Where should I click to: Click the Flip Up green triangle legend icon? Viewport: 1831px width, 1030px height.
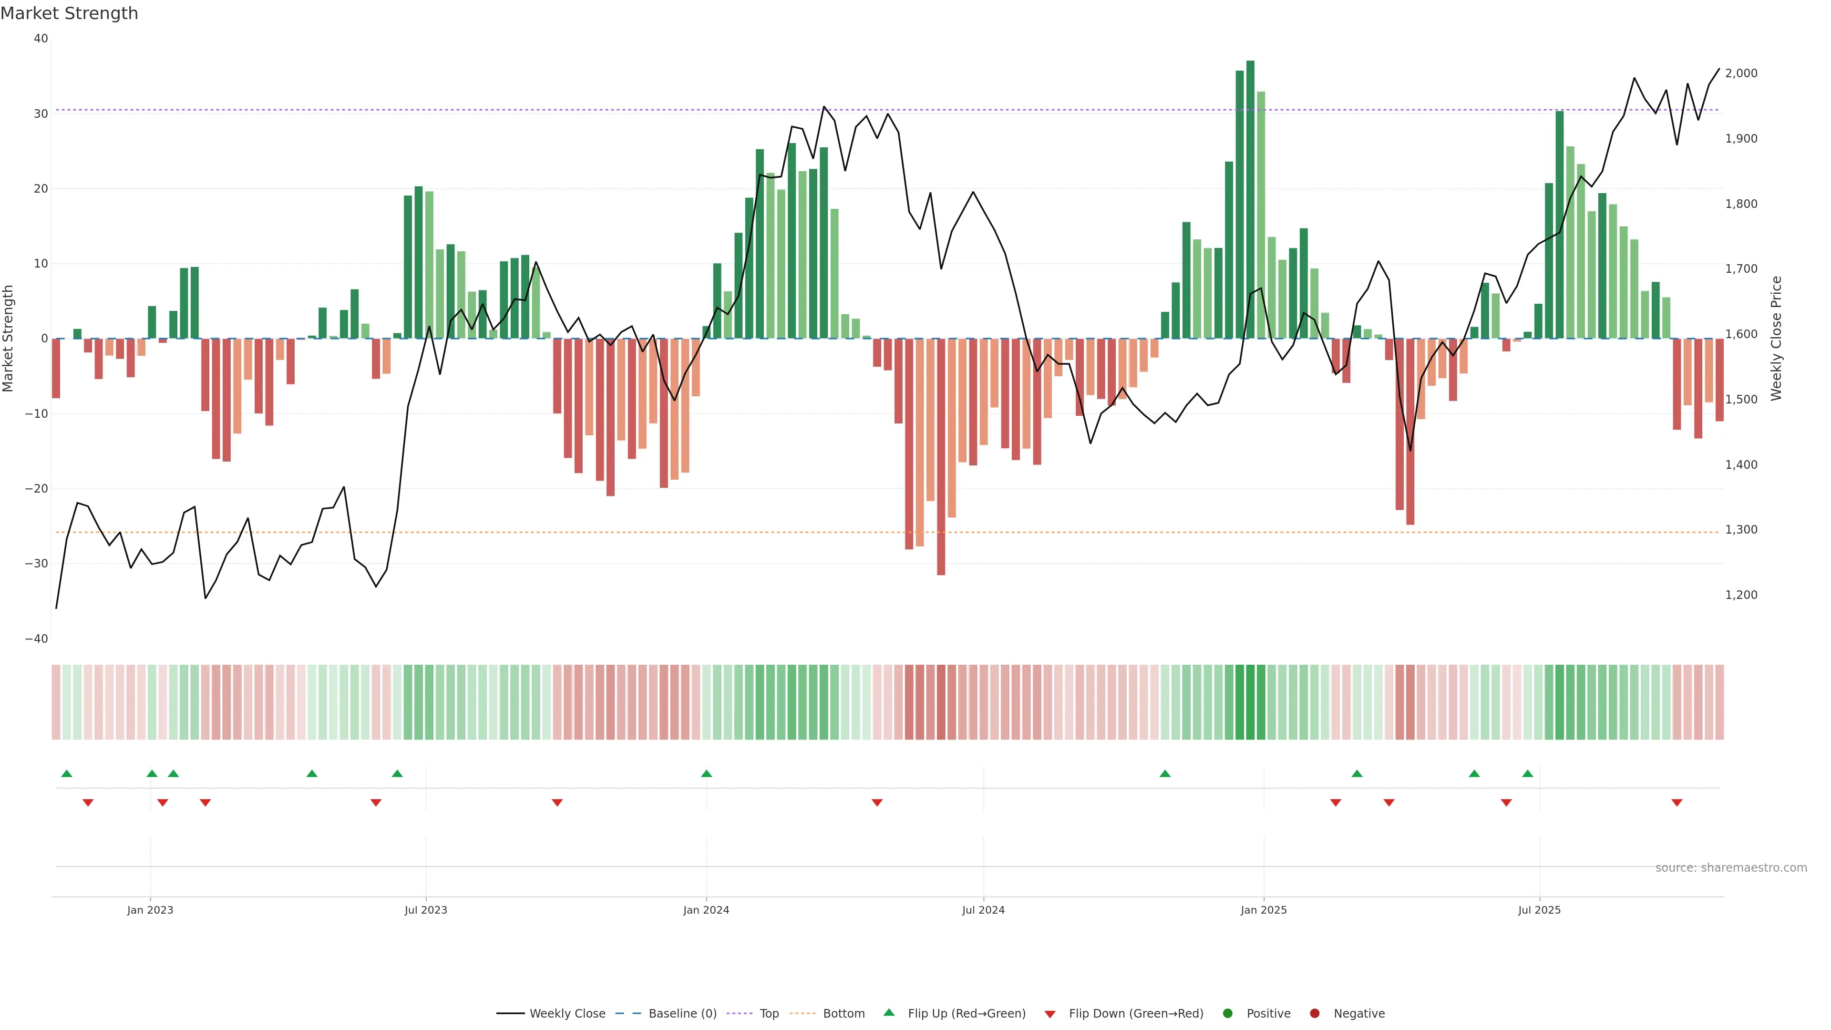[888, 1012]
